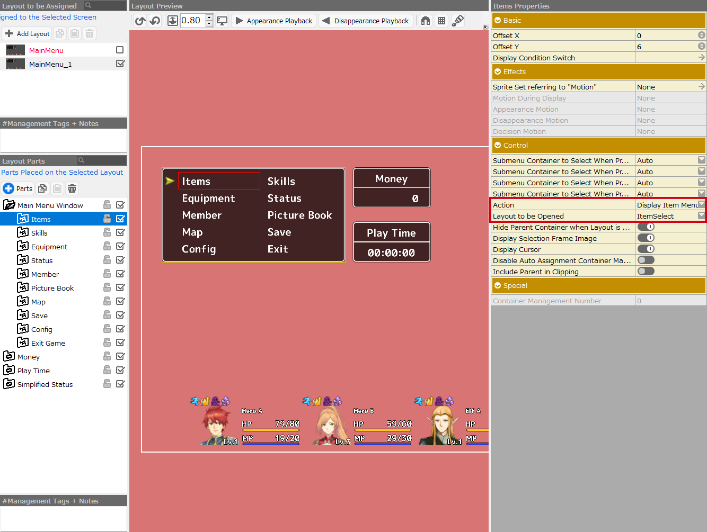Select MainMenu_1 in the layout list
Screen dimensions: 707x532
click(50, 64)
